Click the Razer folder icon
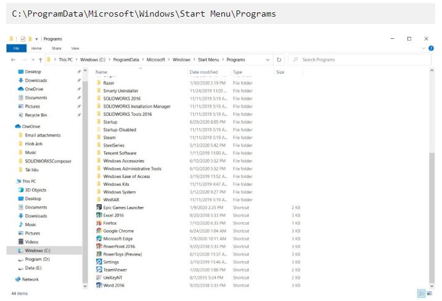The image size is (442, 301). (99, 82)
